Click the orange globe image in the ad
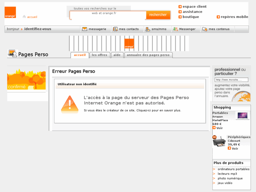This screenshot has height=192, width=256. 242,97
